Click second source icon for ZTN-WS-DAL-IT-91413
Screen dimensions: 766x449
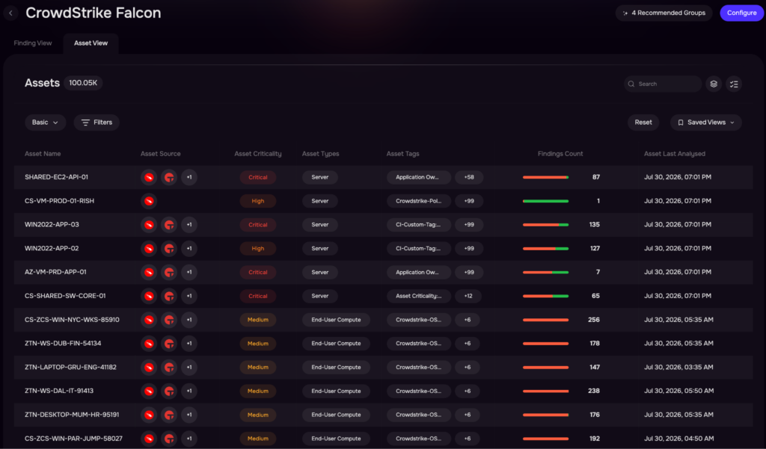click(169, 391)
